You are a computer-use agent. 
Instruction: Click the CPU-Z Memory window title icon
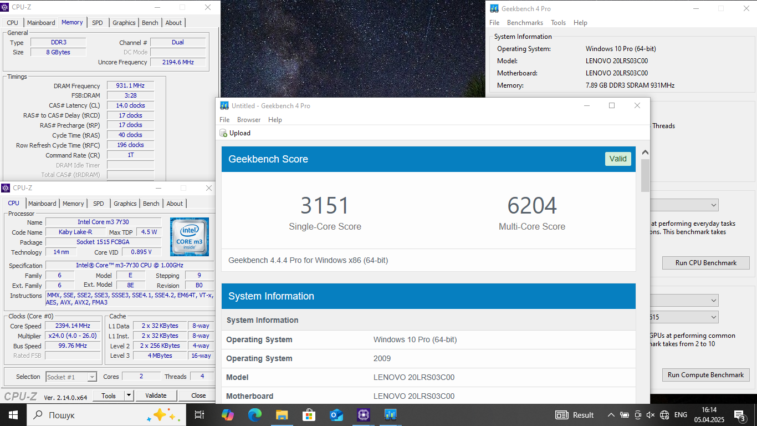6,8
